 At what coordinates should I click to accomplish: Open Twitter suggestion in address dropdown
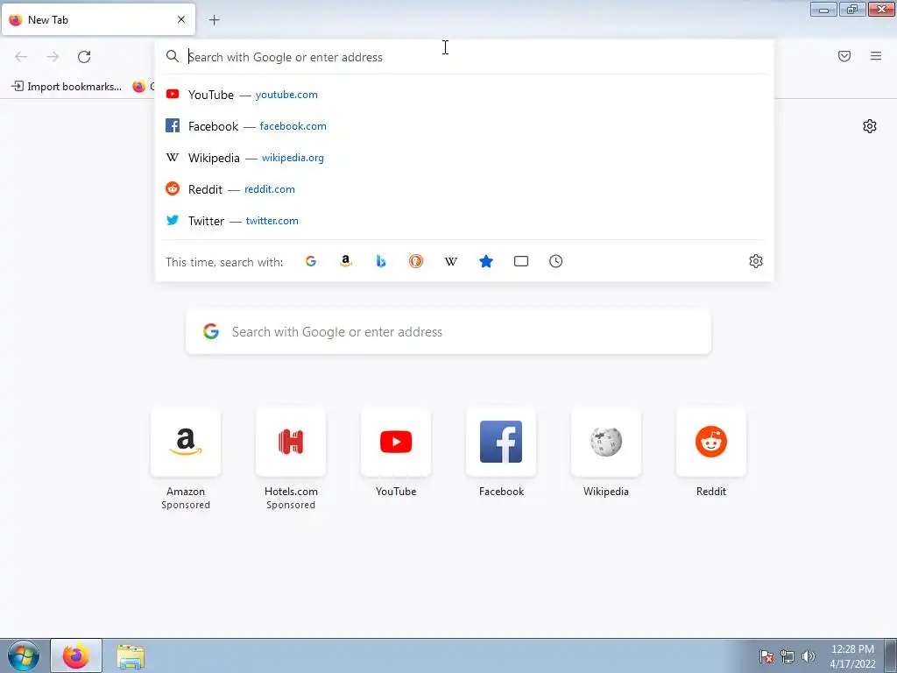point(464,220)
